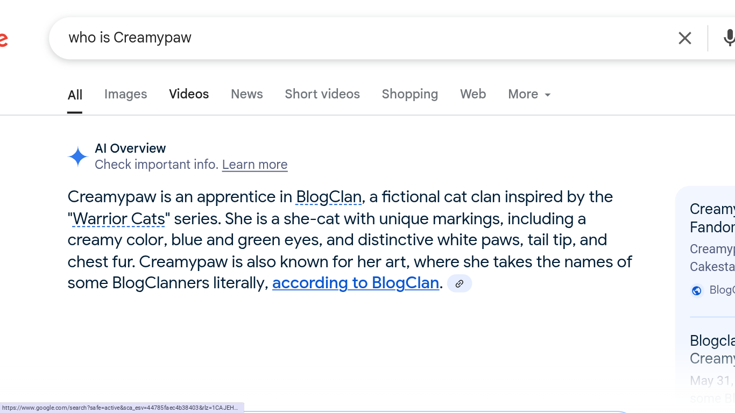Click the 'Check important info.' text
The height and width of the screenshot is (413, 735).
[156, 165]
